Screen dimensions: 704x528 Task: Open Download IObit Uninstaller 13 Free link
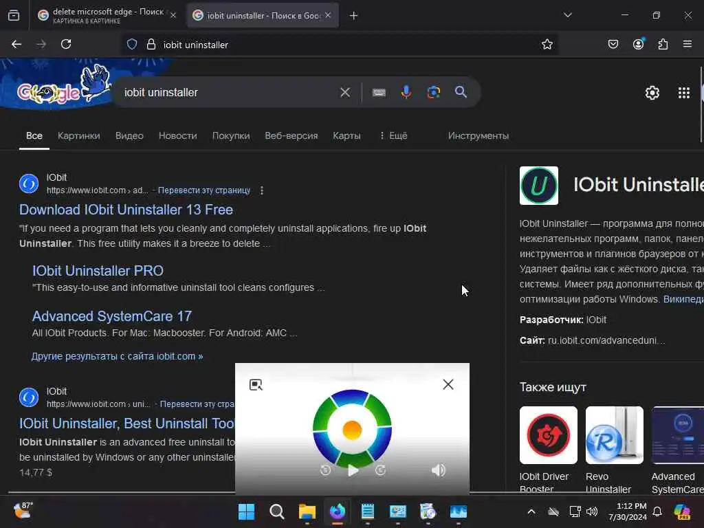click(126, 210)
